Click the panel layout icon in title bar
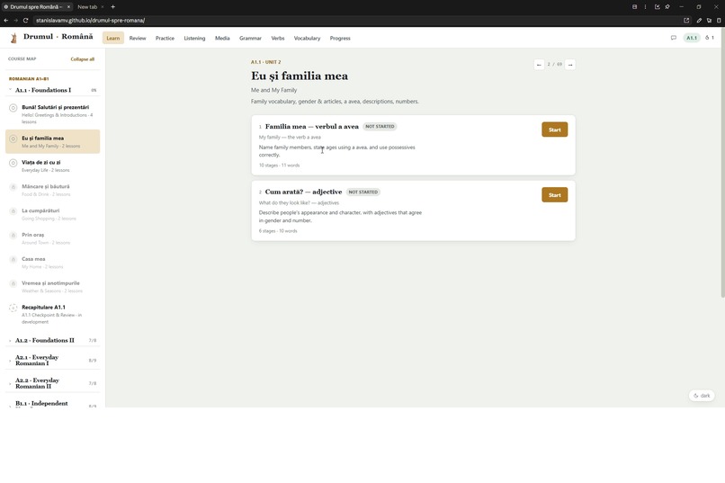 pyautogui.click(x=634, y=7)
